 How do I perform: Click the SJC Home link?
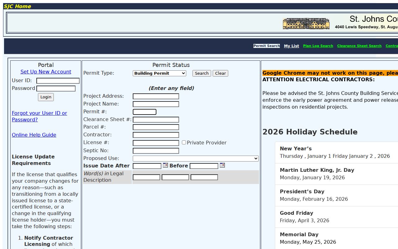pyautogui.click(x=17, y=6)
